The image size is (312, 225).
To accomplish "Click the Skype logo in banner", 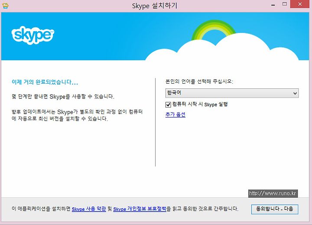I will pos(33,35).
